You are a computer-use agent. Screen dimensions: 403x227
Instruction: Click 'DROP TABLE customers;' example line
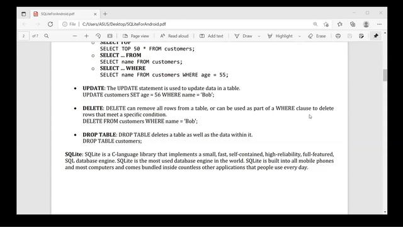pyautogui.click(x=112, y=141)
